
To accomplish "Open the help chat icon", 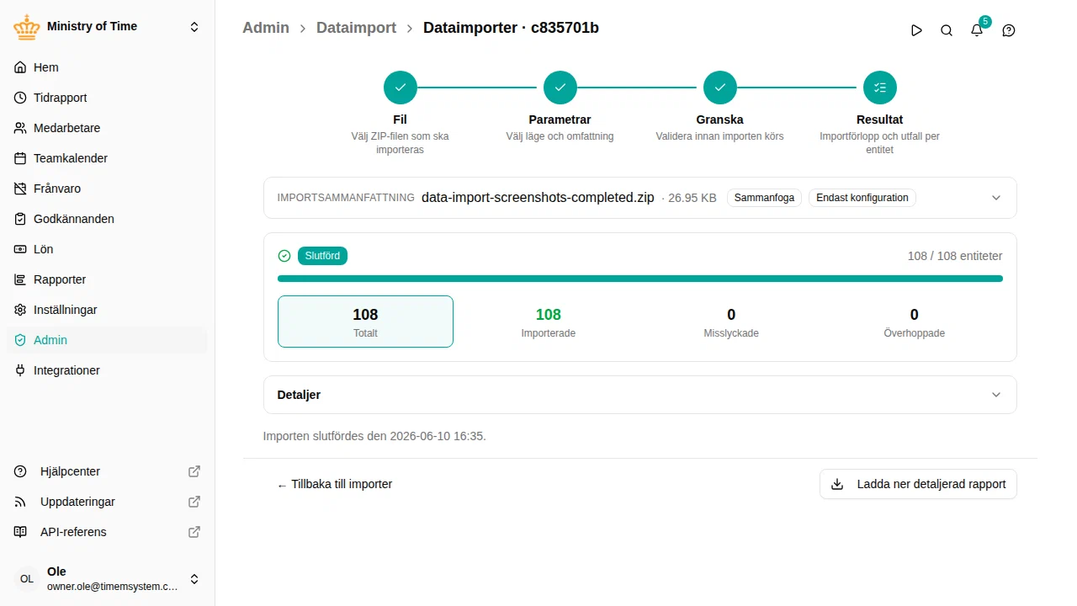I will point(1009,30).
